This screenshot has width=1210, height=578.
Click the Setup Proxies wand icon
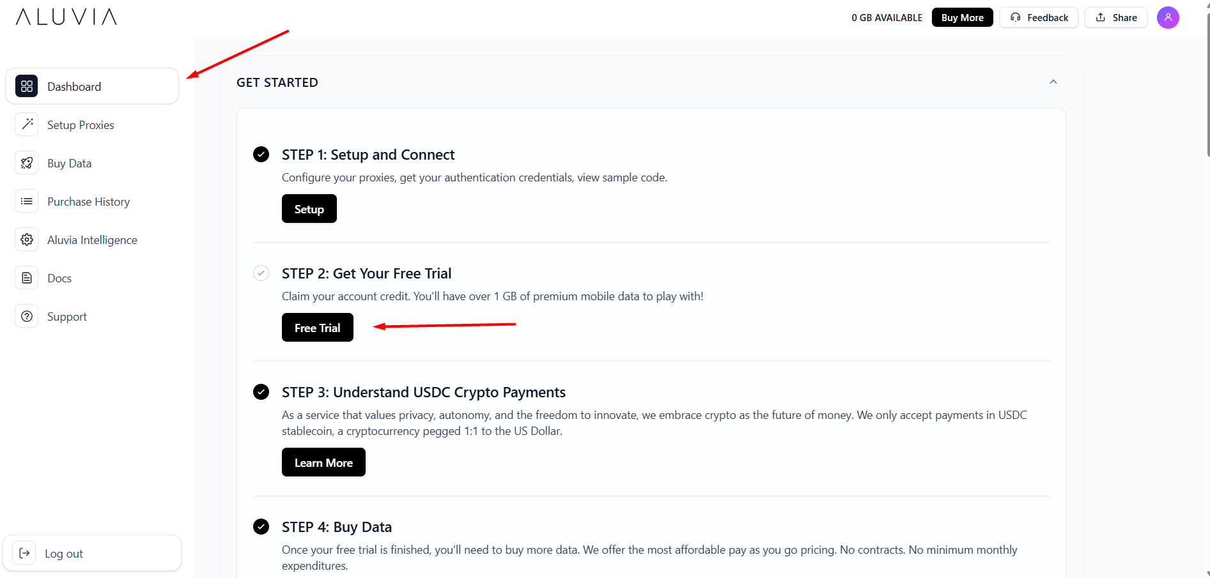tap(26, 125)
